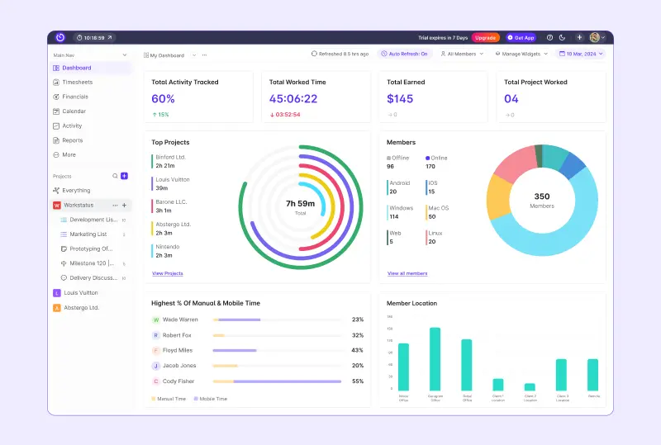
Task: Click the Workstatus logo in top bar
Action: 60,37
